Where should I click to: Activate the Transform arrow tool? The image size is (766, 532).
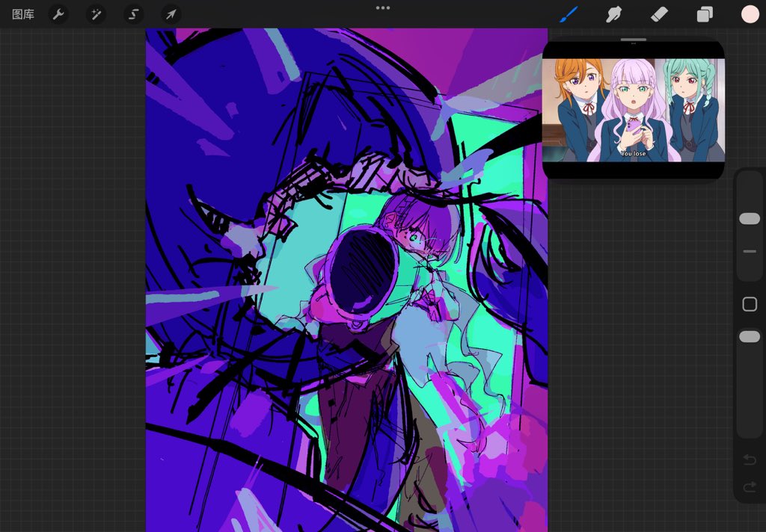[171, 15]
